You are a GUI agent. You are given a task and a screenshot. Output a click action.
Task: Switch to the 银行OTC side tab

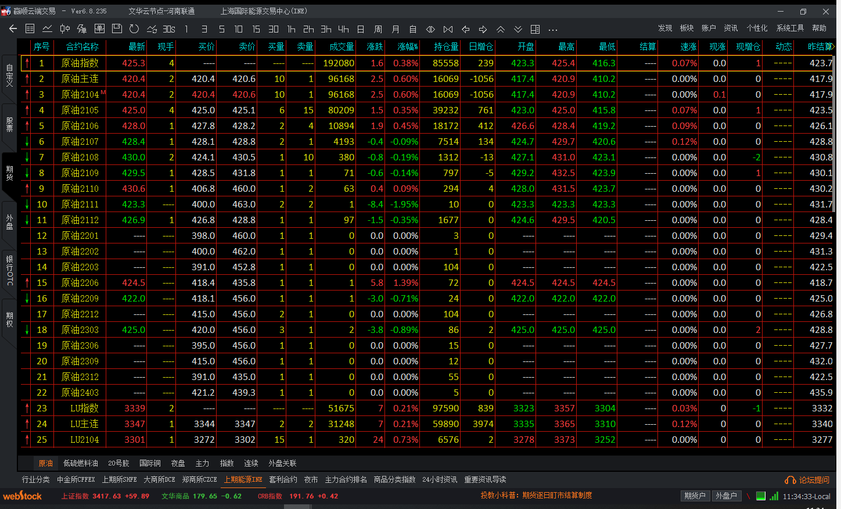click(9, 270)
